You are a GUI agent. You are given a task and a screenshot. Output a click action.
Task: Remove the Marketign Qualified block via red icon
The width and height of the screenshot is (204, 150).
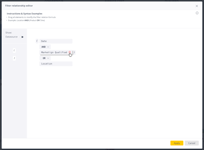point(70,52)
